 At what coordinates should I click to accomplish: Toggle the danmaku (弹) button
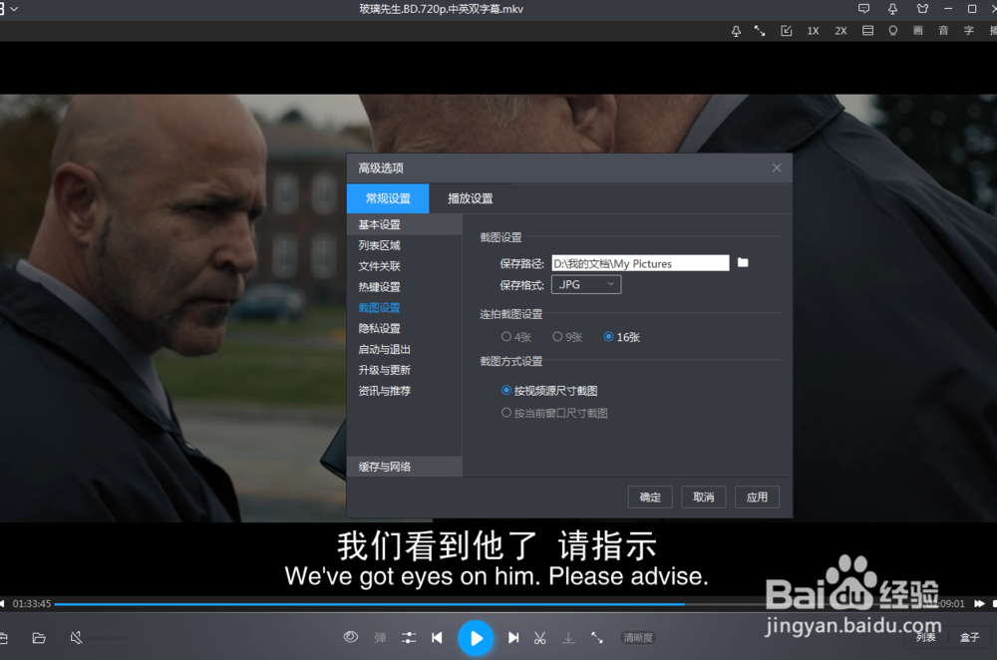[380, 638]
